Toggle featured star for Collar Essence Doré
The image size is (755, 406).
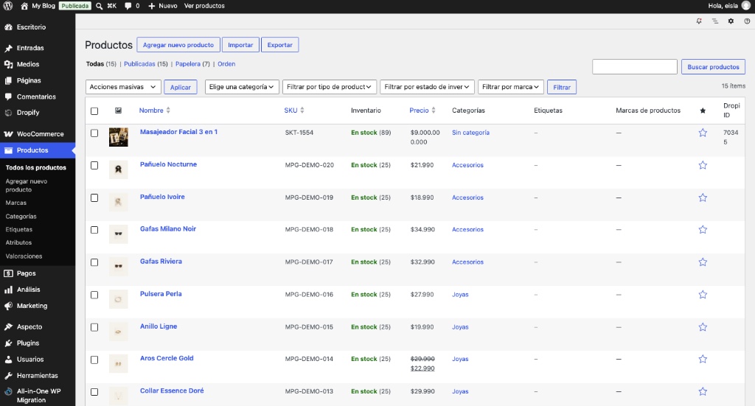tap(703, 391)
